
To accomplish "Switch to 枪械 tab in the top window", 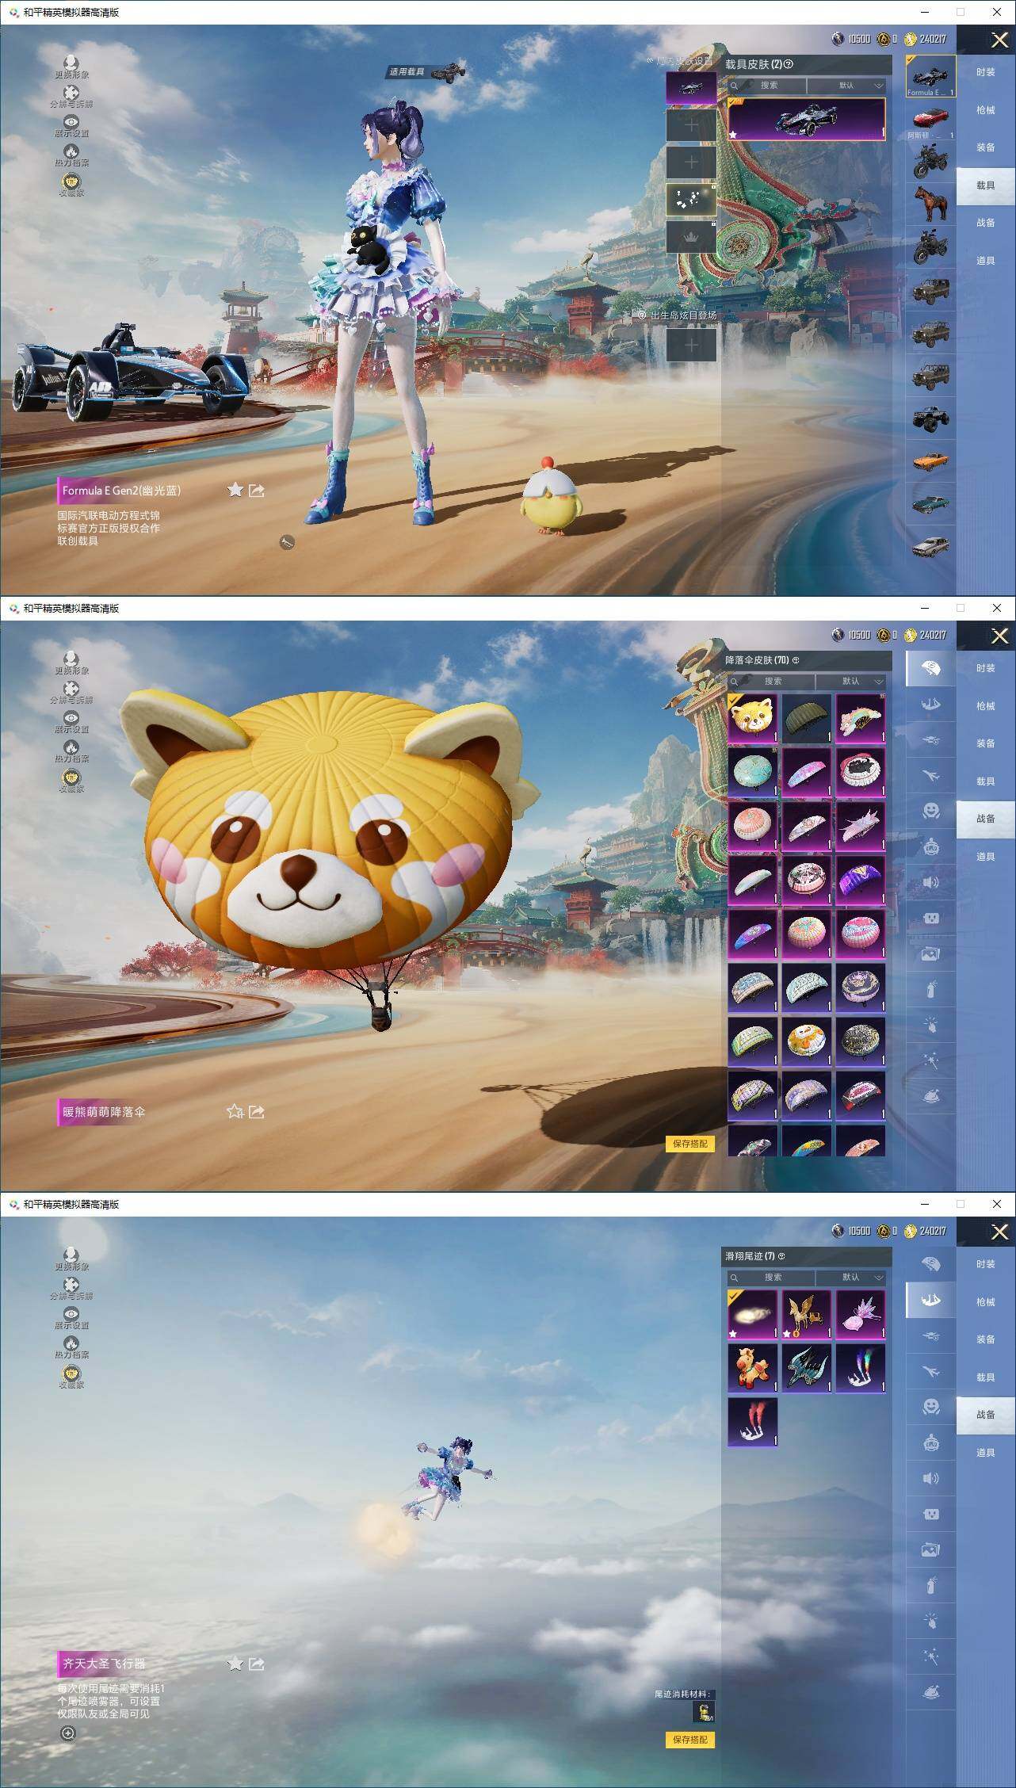I will coord(986,110).
